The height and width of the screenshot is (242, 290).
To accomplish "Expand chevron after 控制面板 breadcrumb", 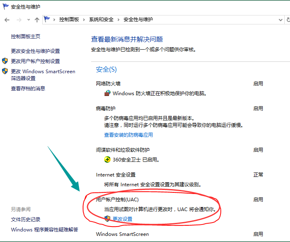I will [x=84, y=20].
